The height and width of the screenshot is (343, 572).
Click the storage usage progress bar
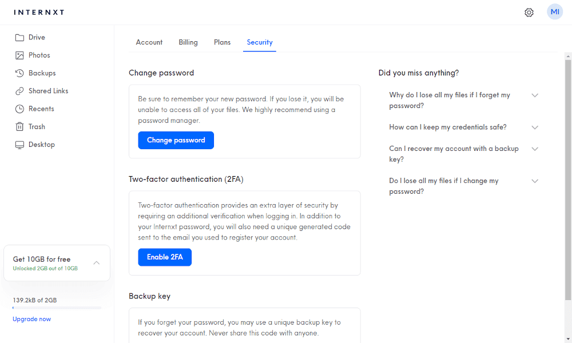(55, 308)
